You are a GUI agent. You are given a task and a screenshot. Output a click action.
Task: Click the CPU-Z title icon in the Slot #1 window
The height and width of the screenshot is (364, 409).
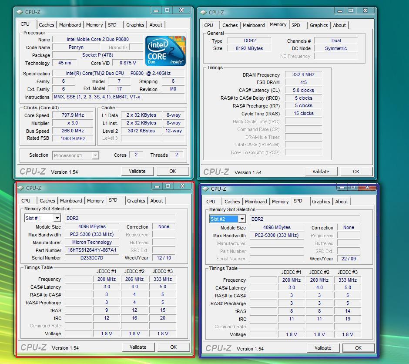20,188
